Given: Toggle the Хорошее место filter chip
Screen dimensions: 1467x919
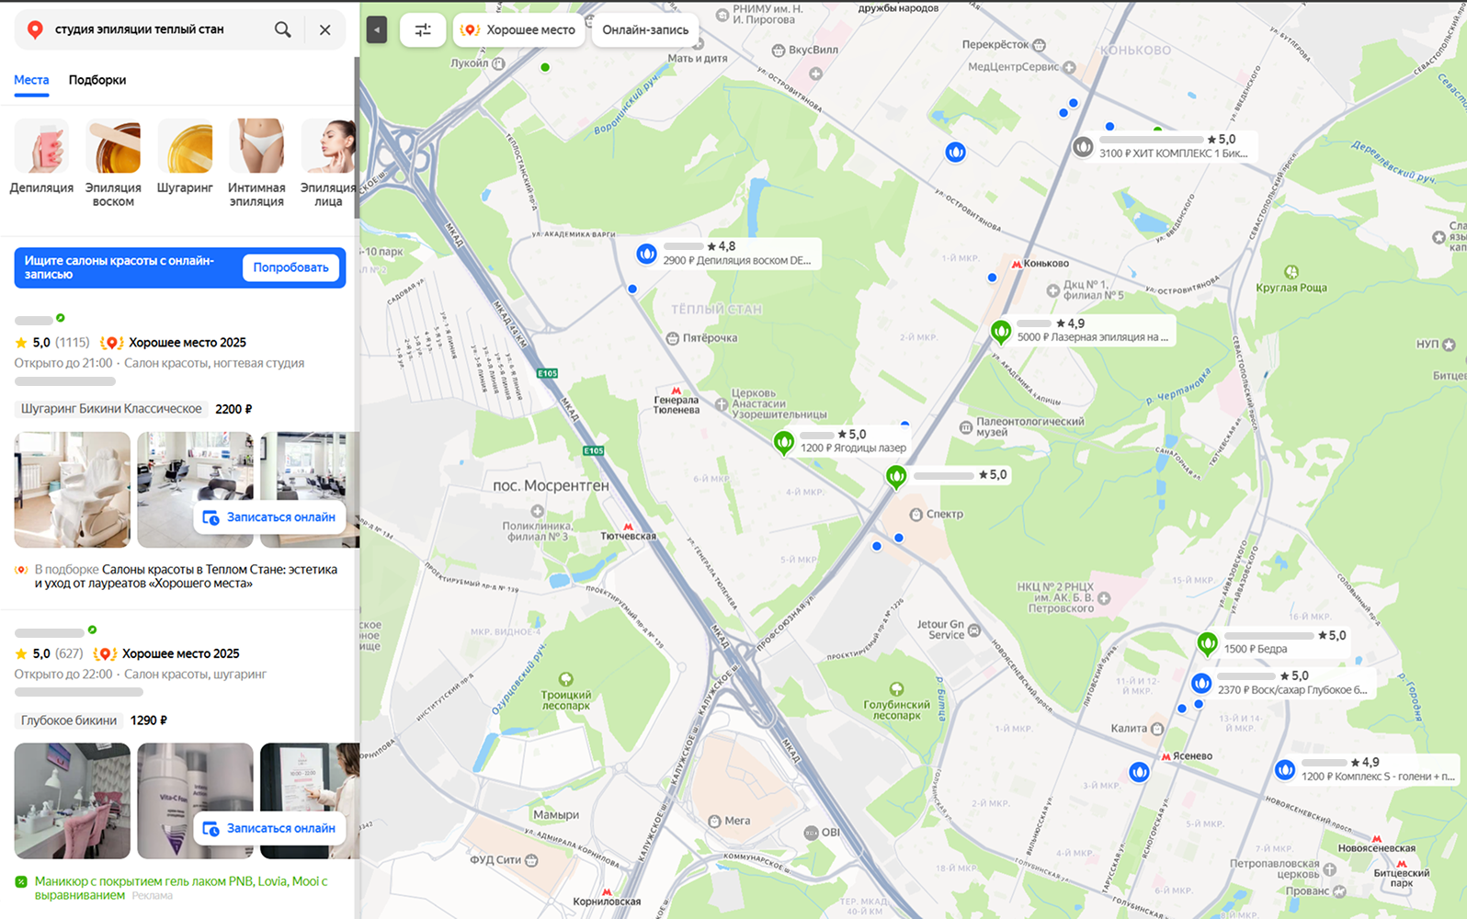Looking at the screenshot, I should [519, 30].
